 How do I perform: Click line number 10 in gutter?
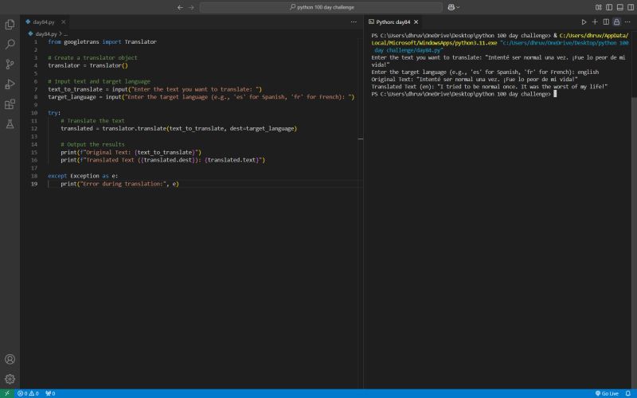tap(34, 113)
